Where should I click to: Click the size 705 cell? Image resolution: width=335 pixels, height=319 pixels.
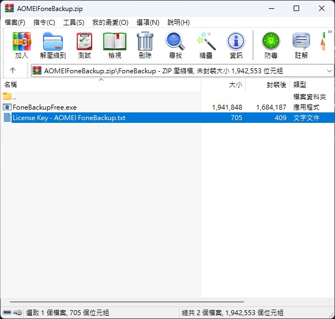(x=237, y=118)
